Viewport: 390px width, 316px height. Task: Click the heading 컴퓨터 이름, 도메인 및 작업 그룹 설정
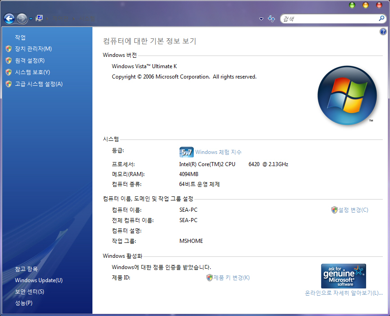(x=148, y=199)
